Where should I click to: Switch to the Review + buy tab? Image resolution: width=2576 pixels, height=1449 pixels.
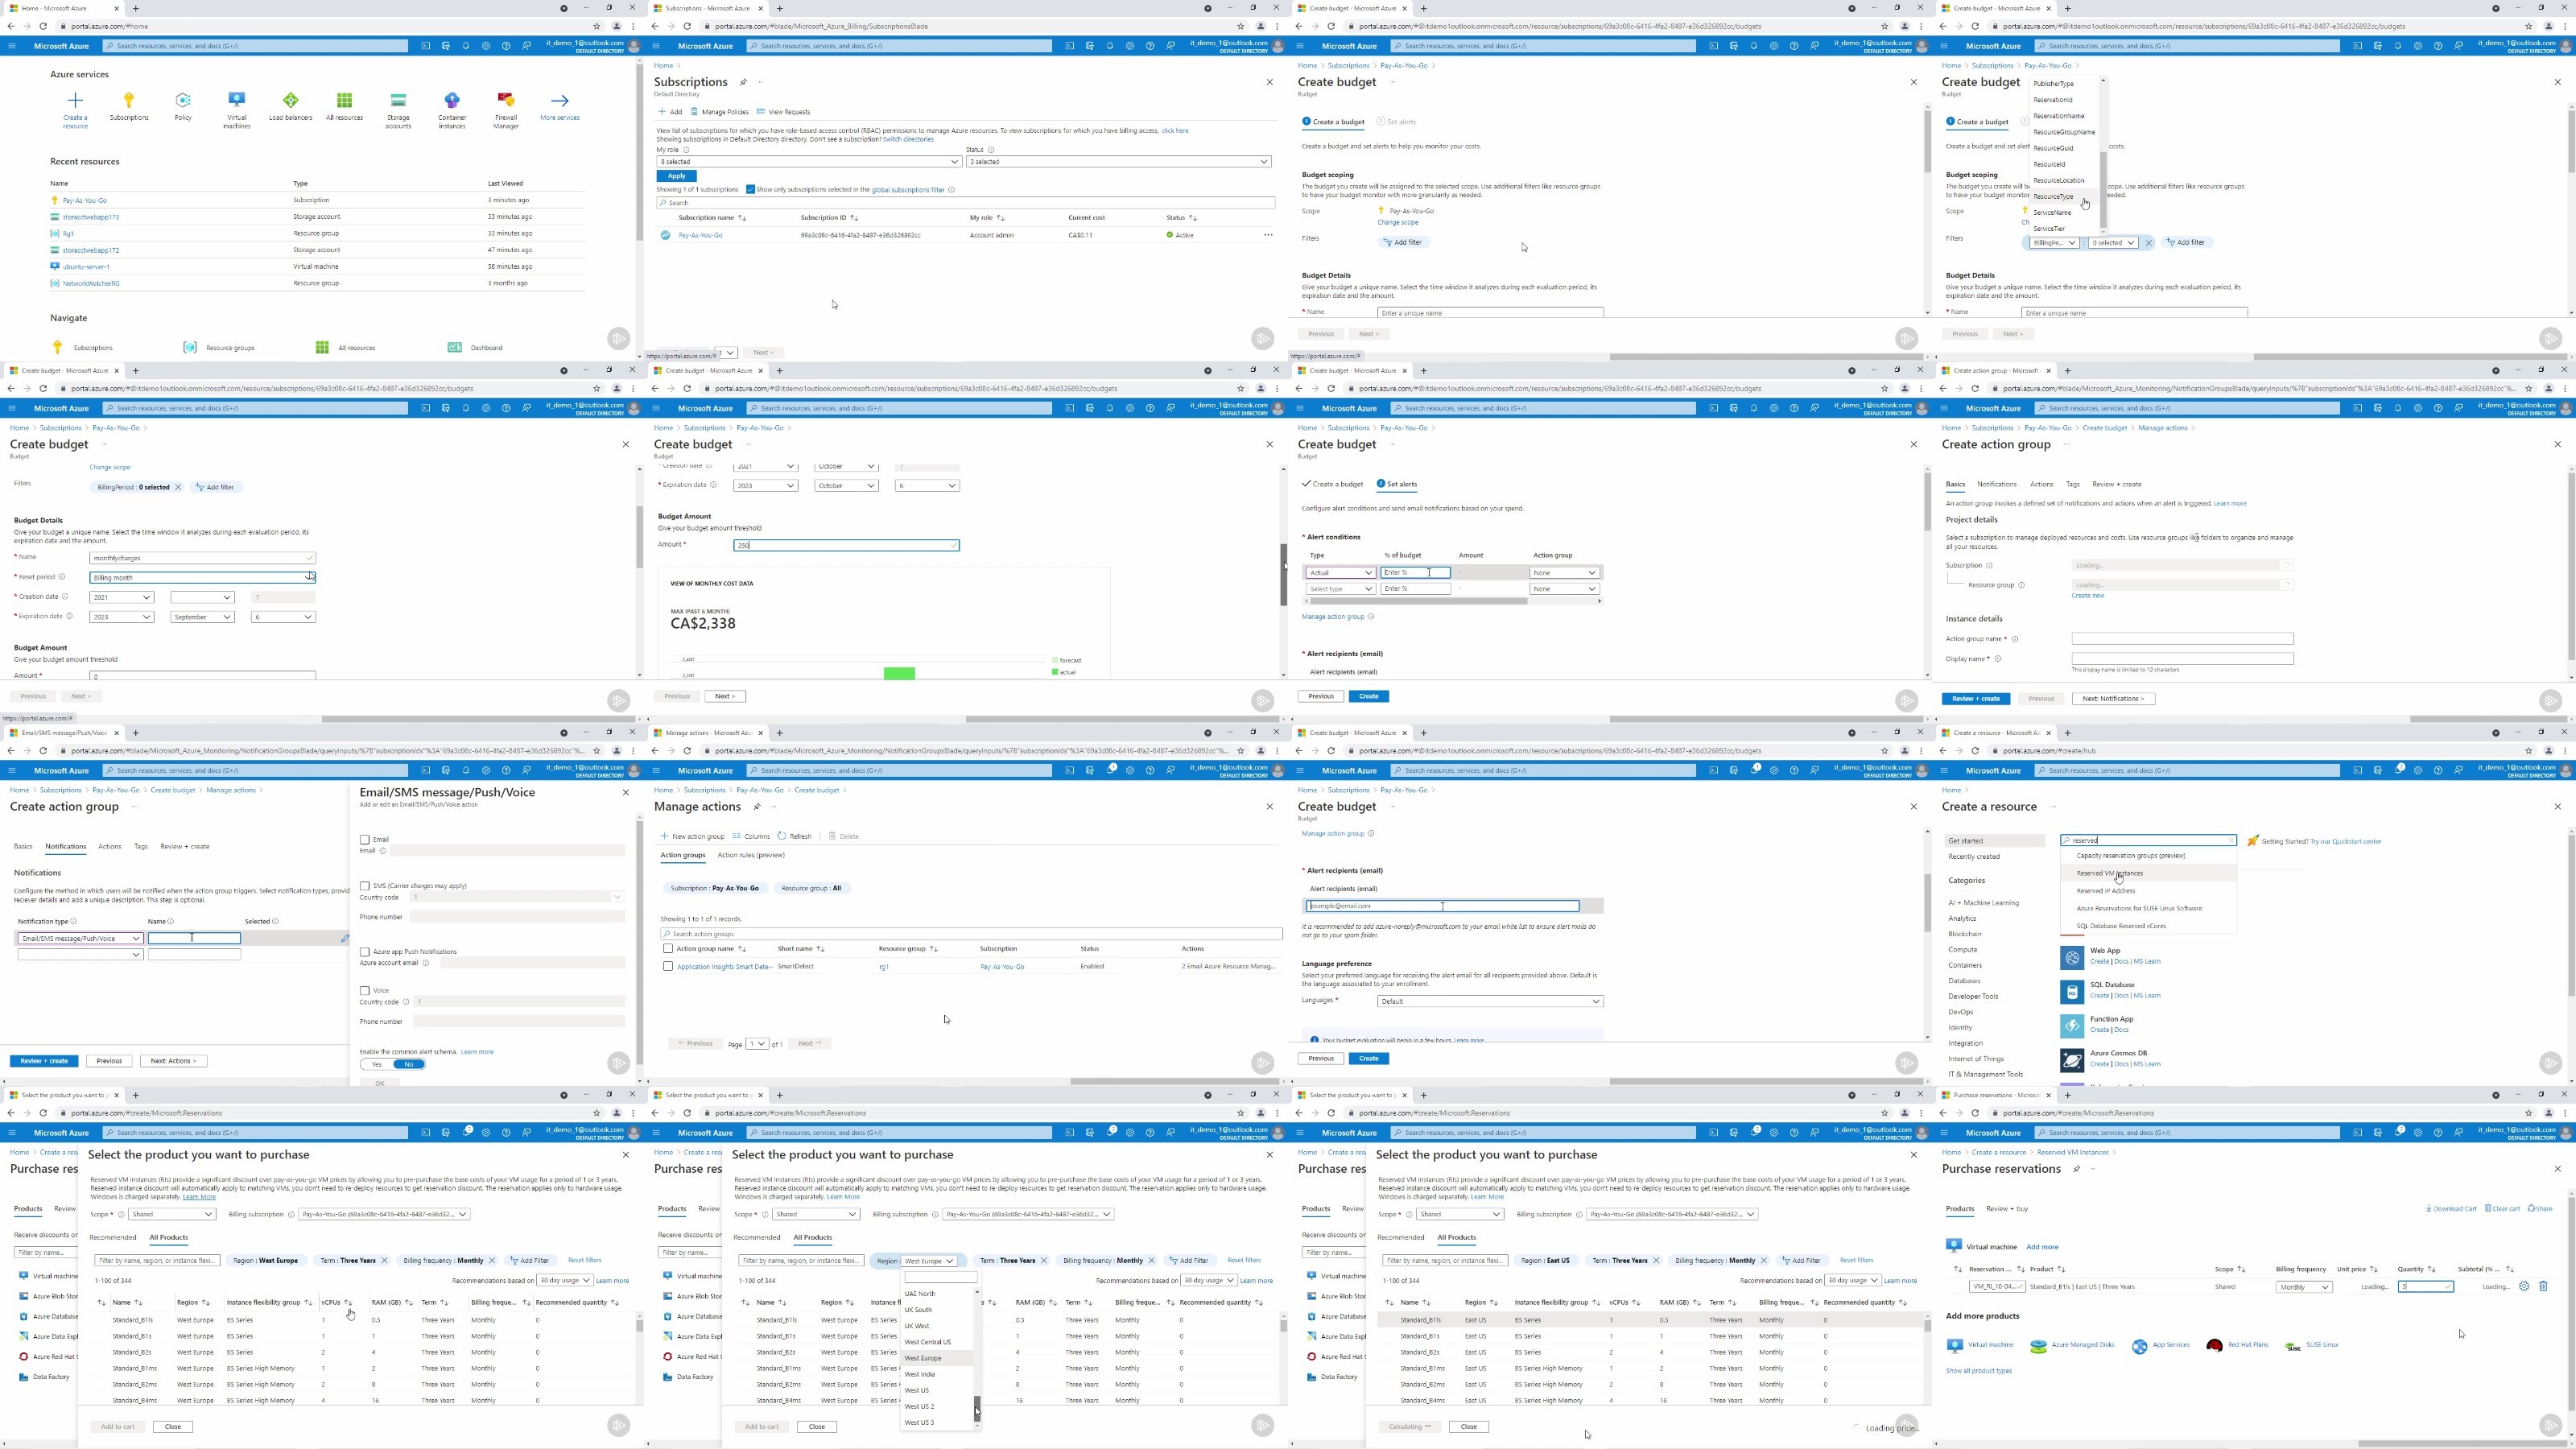pos(2007,1209)
